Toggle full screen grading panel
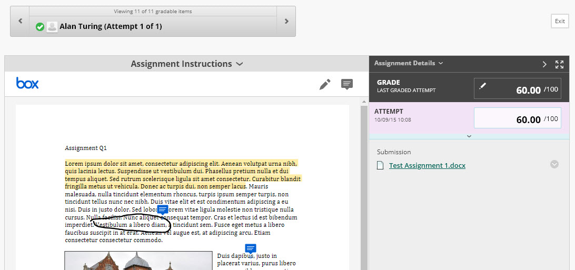This screenshot has height=270, width=575. click(559, 64)
